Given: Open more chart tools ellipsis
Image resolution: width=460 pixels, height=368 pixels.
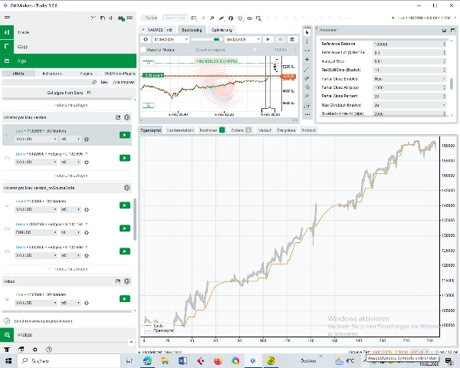Looking at the screenshot, I should point(307,114).
